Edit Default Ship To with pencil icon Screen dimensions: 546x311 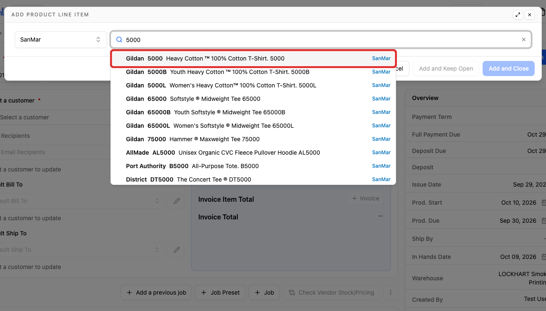(177, 250)
